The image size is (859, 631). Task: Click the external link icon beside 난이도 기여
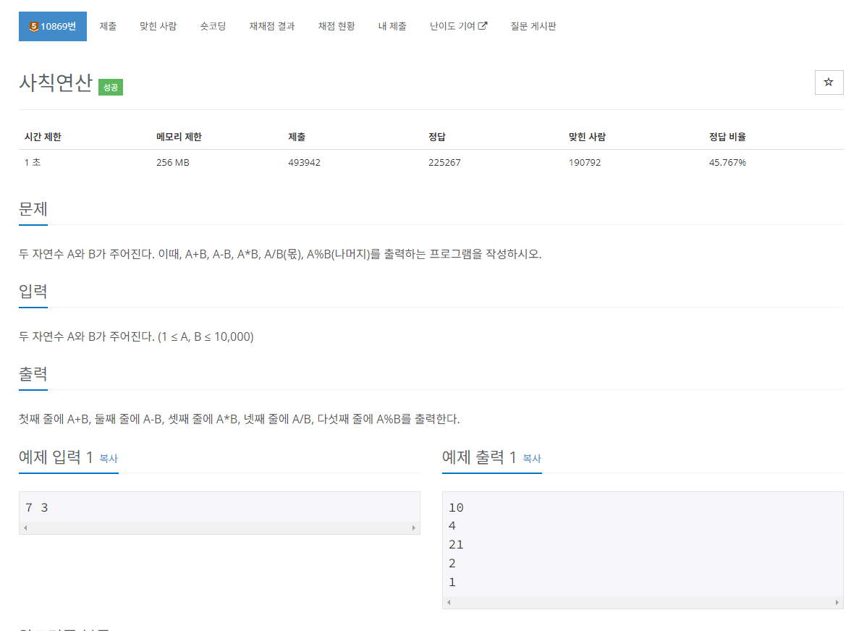click(x=483, y=26)
